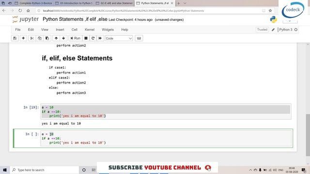The height and width of the screenshot is (174, 310).
Task: Click the Type here to search box
Action: (x=44, y=170)
